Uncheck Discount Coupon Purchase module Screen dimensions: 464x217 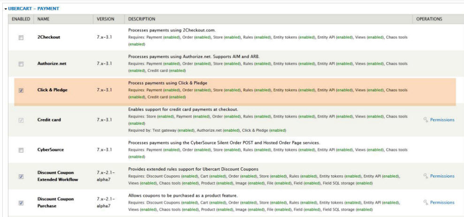point(21,203)
